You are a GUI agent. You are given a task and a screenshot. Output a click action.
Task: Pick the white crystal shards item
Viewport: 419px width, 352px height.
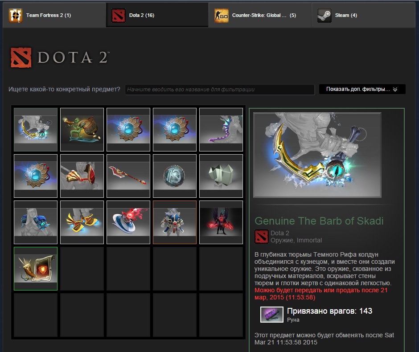[x=221, y=176]
